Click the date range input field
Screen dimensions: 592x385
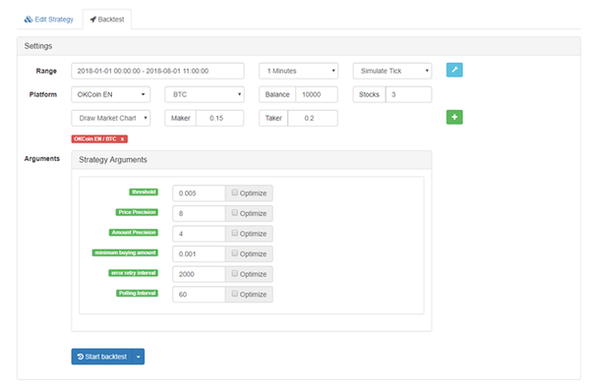coord(157,71)
